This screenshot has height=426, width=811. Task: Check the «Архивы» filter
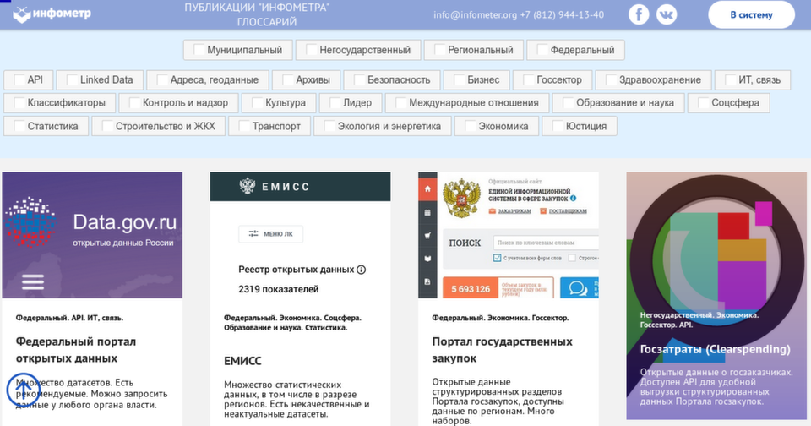pos(287,79)
